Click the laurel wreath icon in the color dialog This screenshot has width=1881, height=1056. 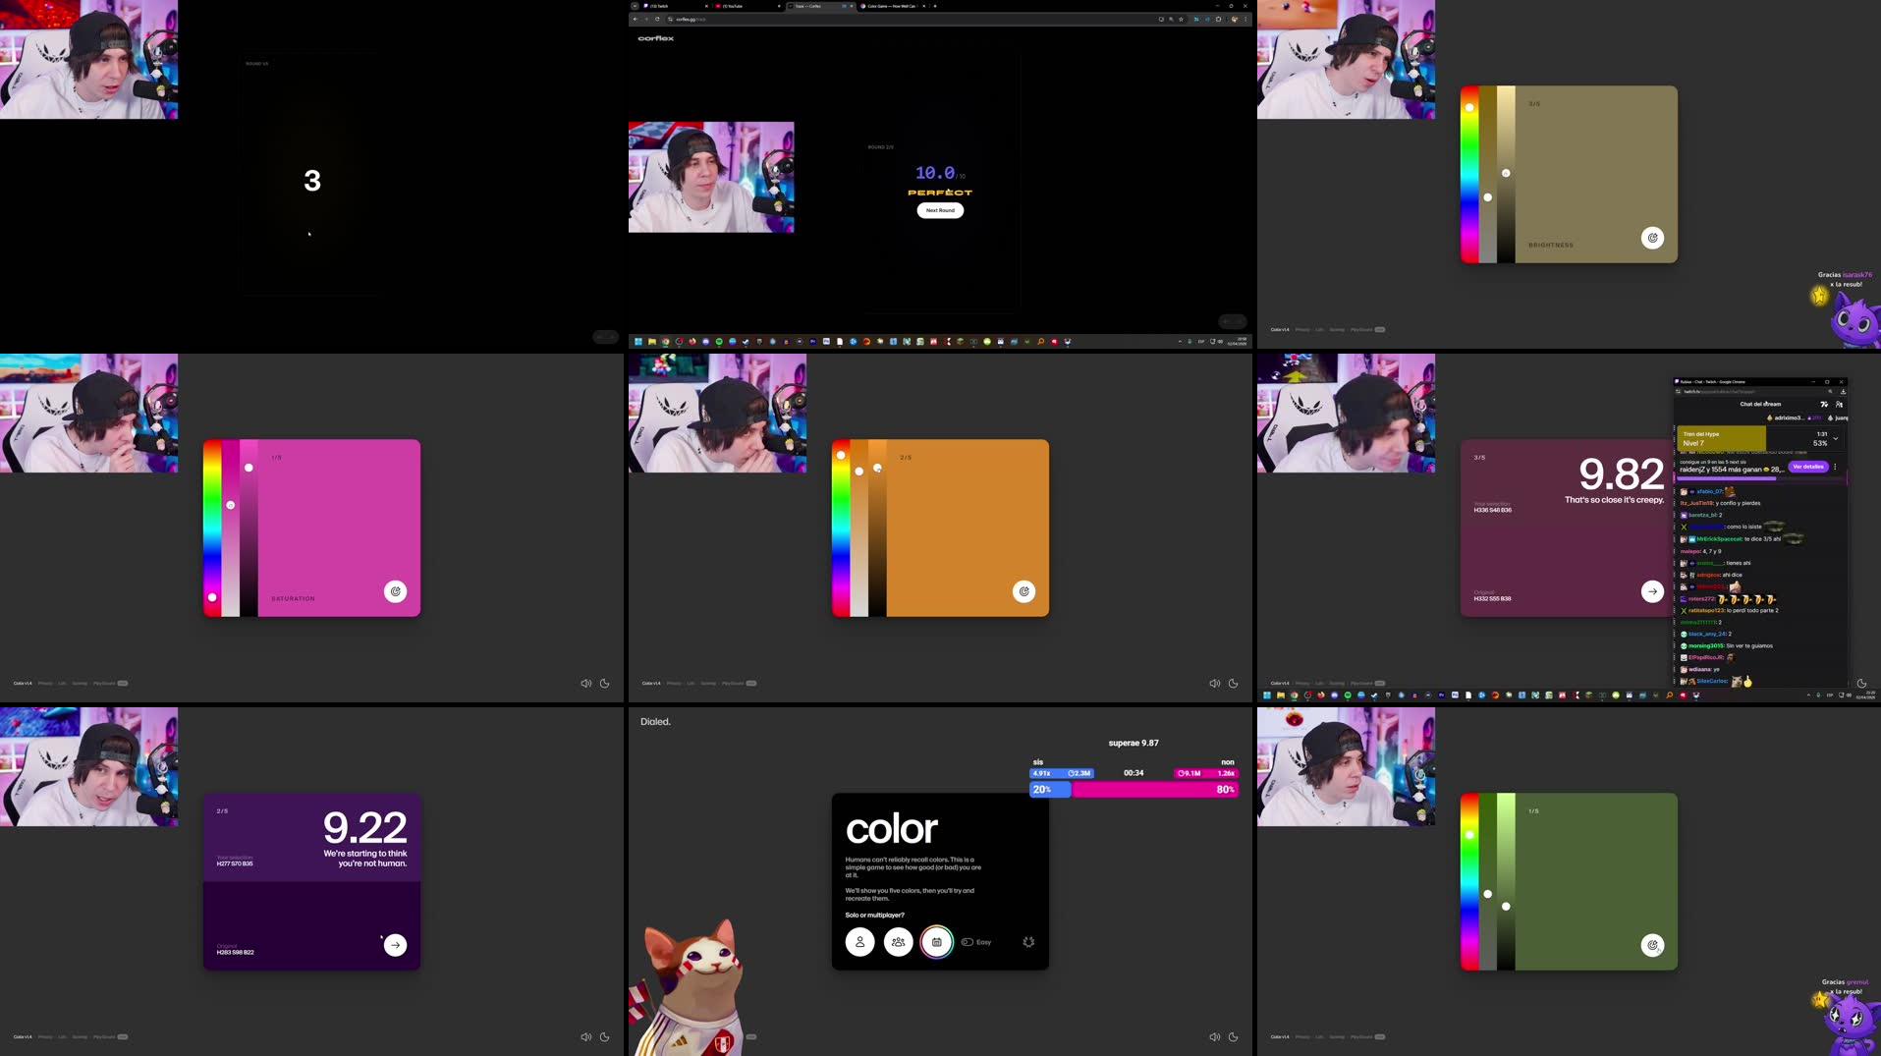click(x=1028, y=941)
